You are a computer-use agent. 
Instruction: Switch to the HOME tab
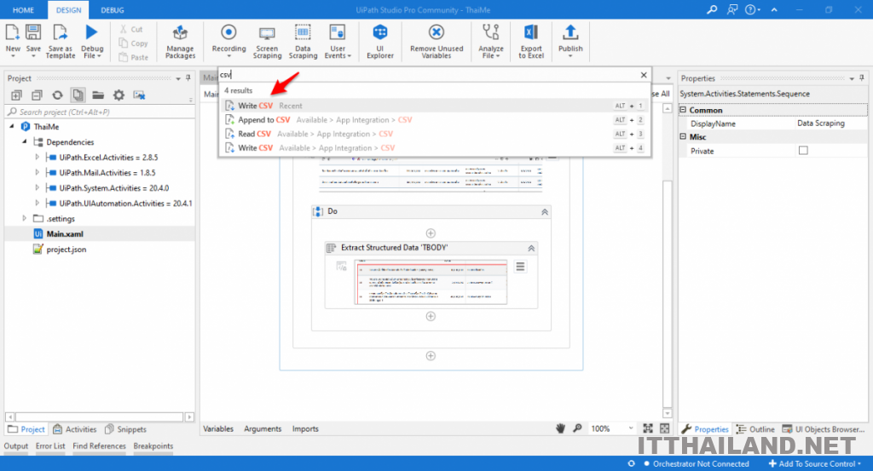[x=23, y=10]
